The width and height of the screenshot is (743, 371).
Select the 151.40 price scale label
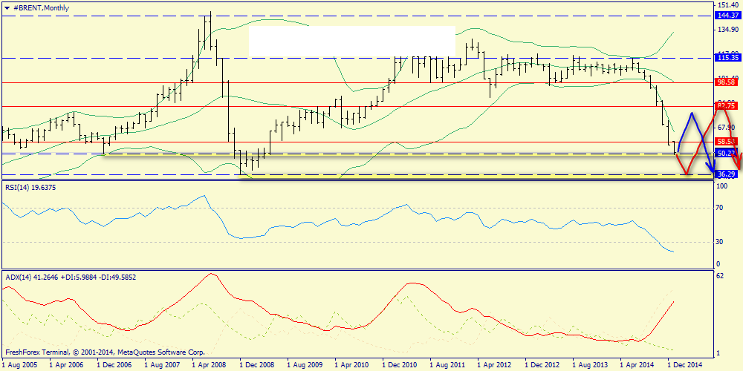pos(728,4)
